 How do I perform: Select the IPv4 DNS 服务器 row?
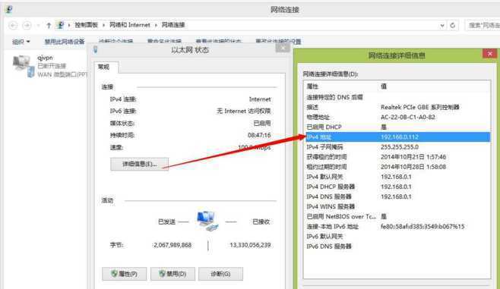(397, 196)
